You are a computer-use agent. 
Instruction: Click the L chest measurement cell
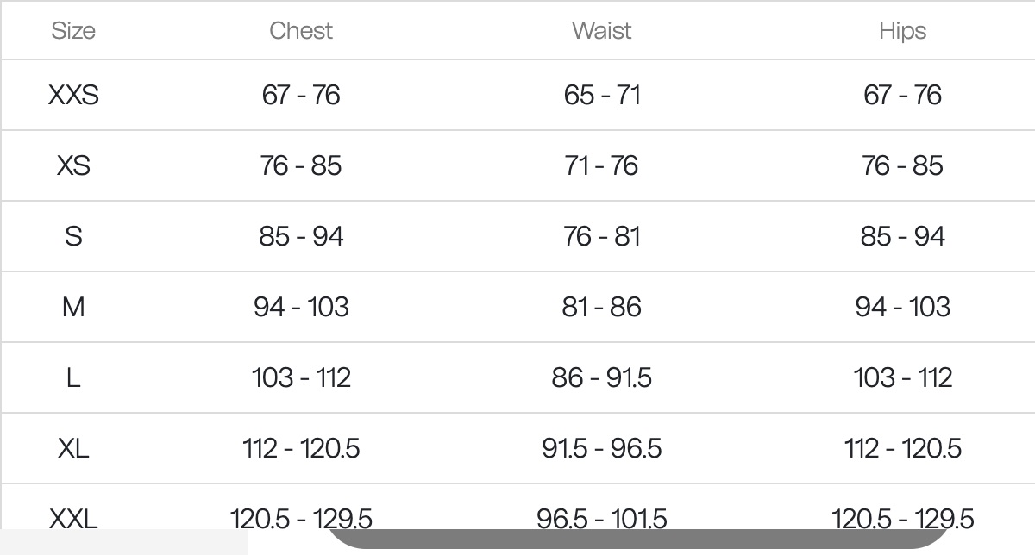pyautogui.click(x=301, y=377)
